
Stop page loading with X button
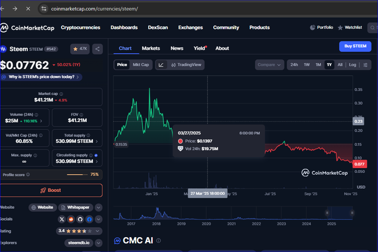(28, 9)
